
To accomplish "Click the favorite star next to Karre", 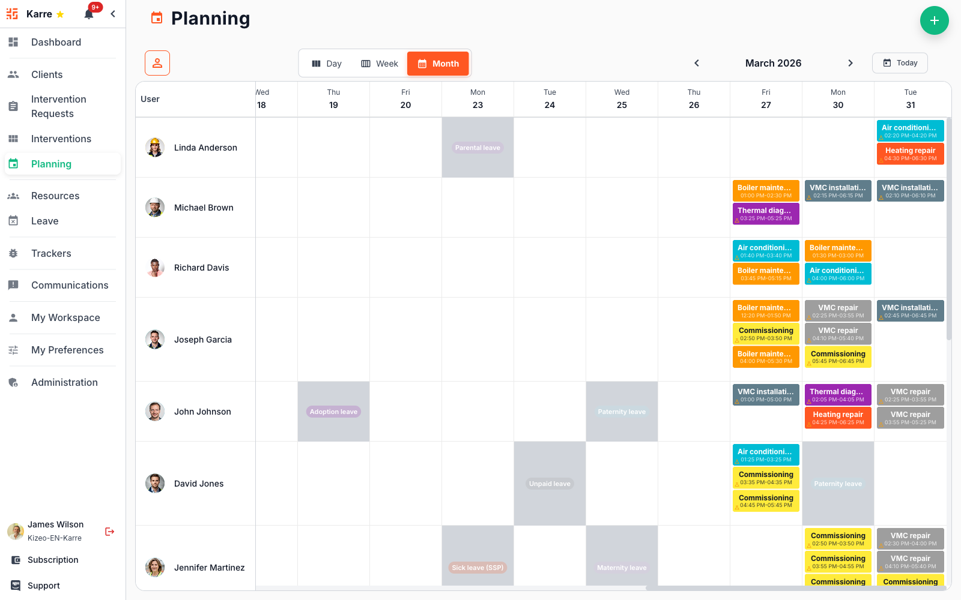I will click(x=60, y=14).
